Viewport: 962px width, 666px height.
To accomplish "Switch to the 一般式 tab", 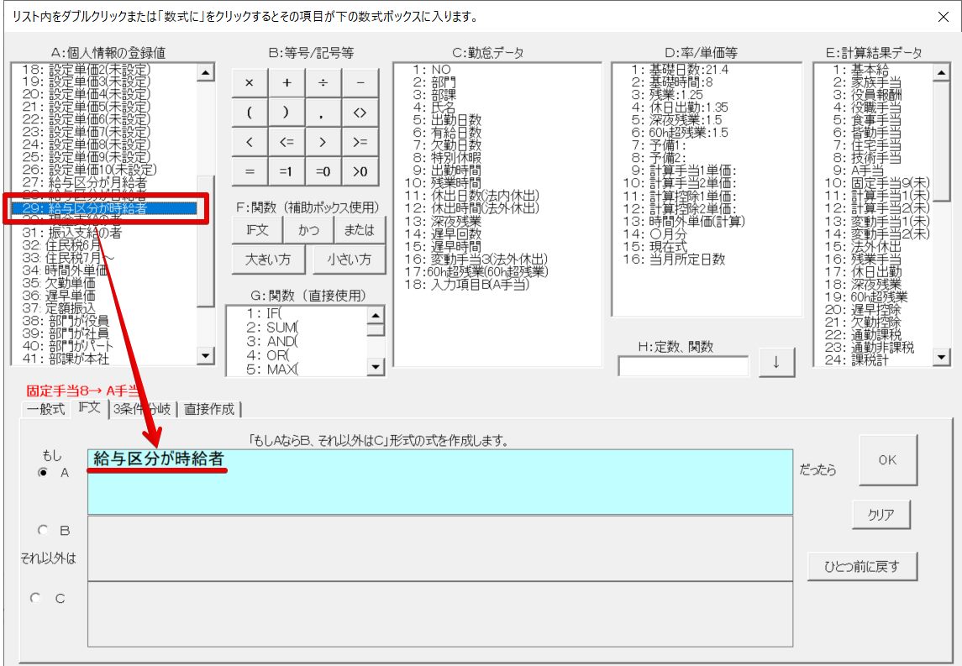I will (45, 409).
